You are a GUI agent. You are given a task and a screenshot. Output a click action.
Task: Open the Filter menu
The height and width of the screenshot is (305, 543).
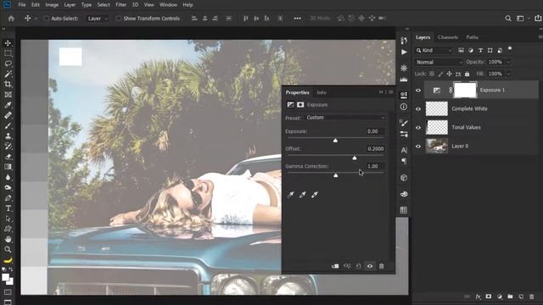click(120, 5)
